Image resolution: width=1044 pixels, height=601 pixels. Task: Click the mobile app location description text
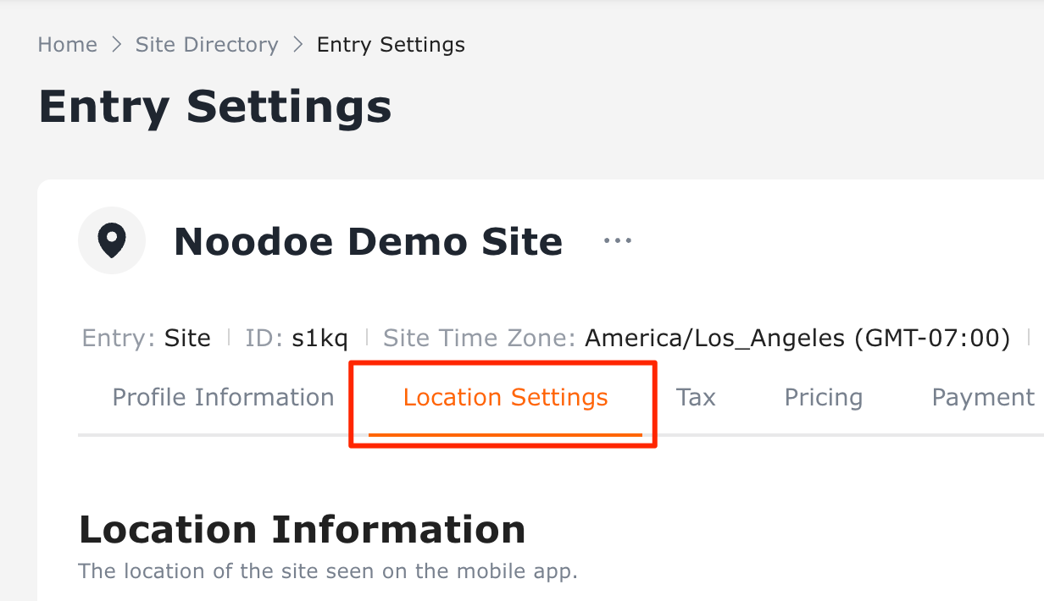(328, 571)
